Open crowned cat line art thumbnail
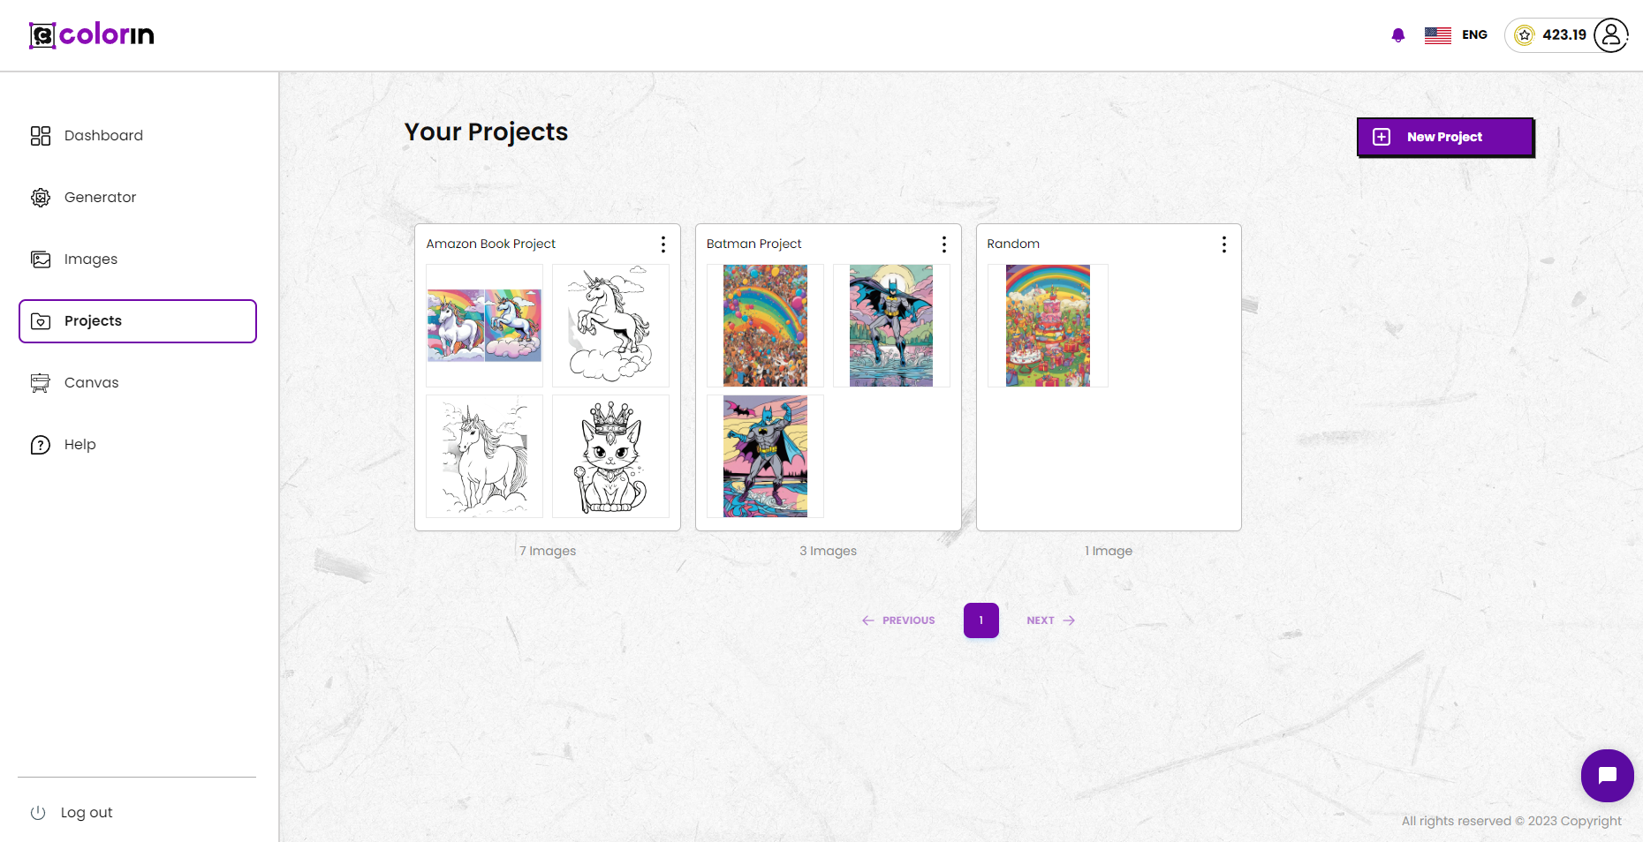 click(x=610, y=456)
